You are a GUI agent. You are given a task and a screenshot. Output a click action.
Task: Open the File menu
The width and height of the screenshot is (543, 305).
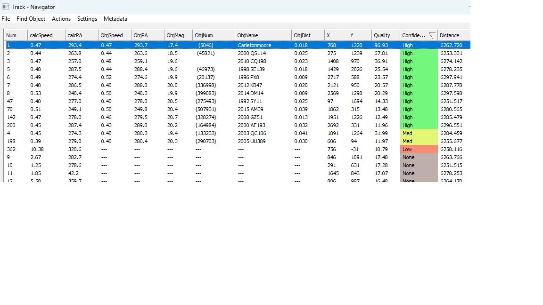(x=6, y=19)
